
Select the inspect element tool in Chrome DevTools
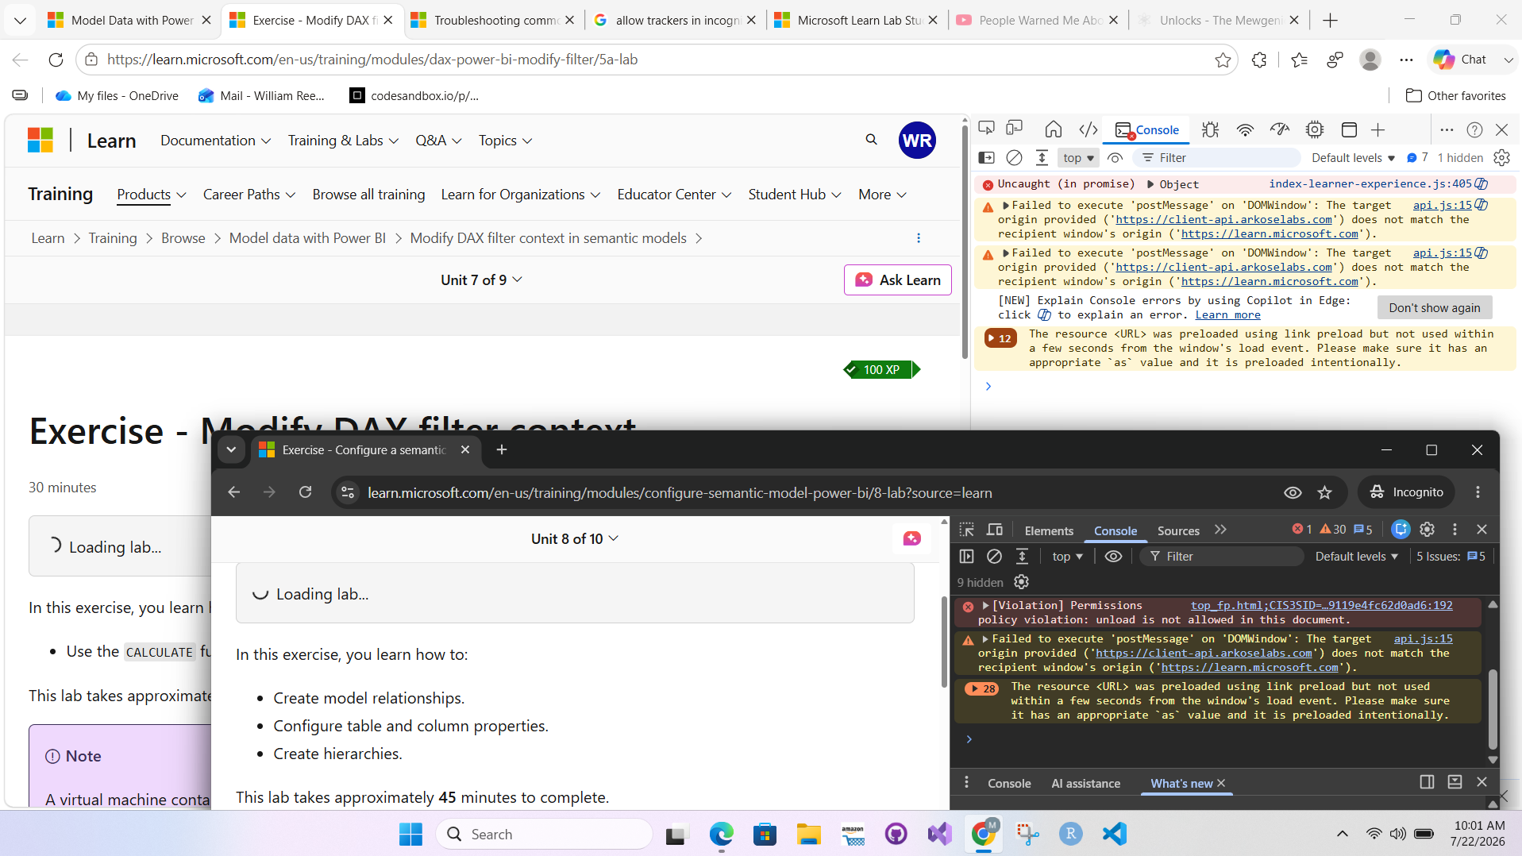click(966, 530)
